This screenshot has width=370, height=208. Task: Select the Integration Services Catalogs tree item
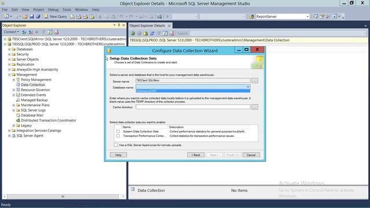pos(39,131)
